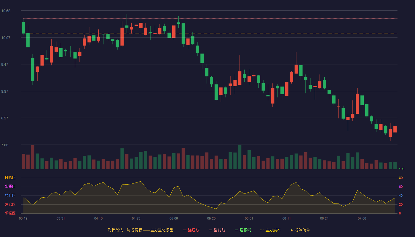Toggle the 强撑线 legend item
This screenshot has width=415, height=237.
click(243, 230)
